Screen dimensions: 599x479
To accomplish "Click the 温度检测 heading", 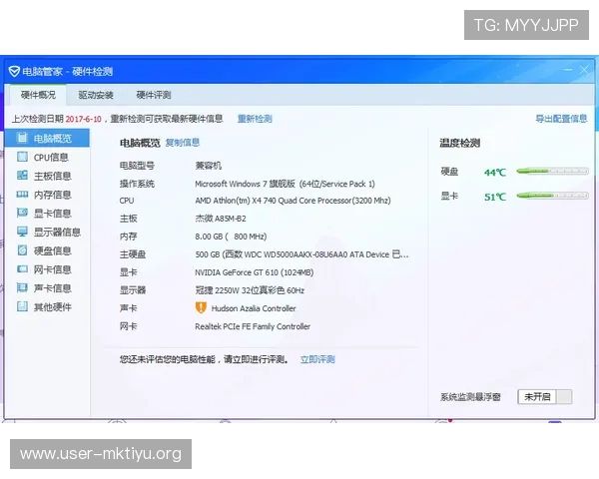I will (459, 144).
